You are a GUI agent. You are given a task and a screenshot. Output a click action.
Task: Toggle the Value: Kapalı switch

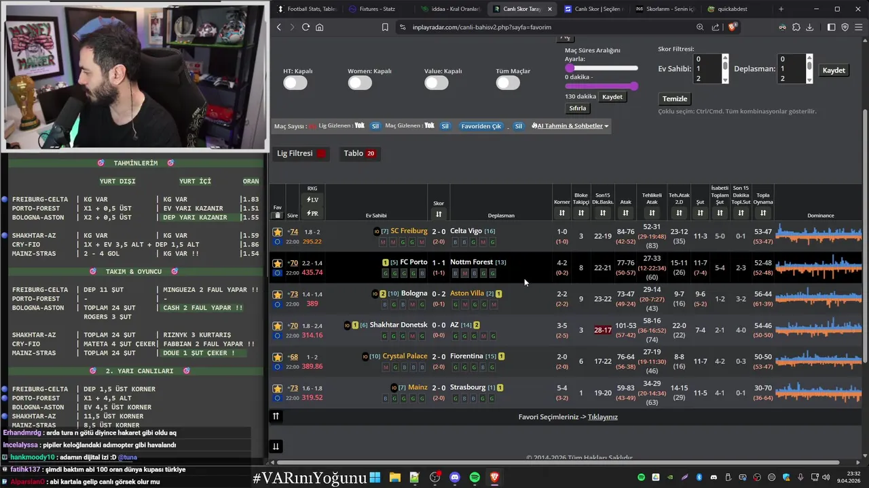[437, 83]
